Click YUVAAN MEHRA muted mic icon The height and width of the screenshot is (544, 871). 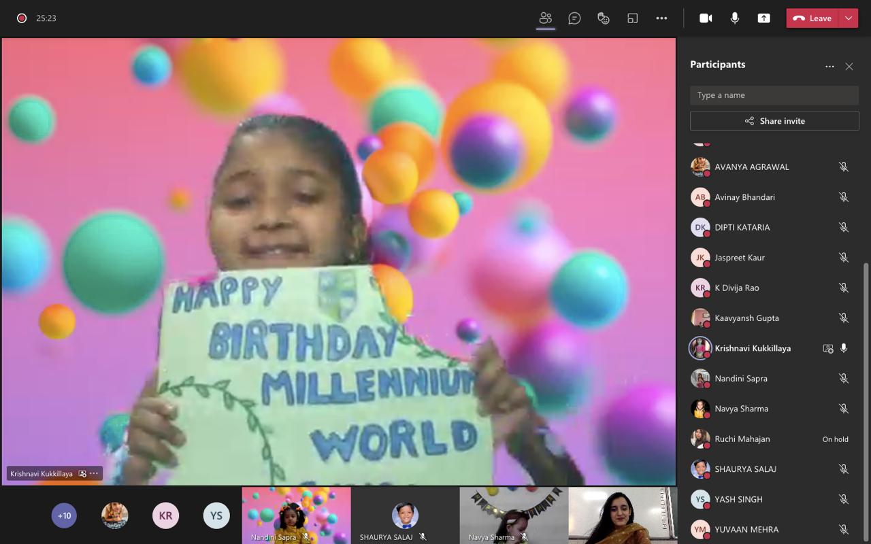844,529
